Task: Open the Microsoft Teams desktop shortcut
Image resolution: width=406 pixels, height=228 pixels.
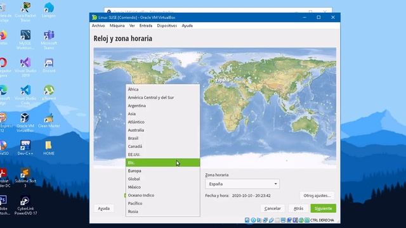Action: (49, 39)
